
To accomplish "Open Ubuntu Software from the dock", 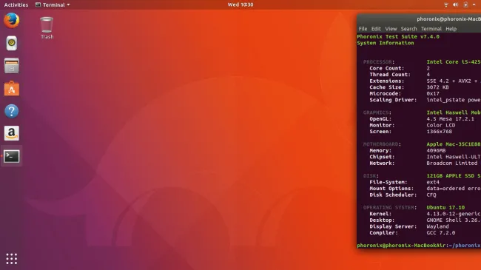I will coord(11,88).
